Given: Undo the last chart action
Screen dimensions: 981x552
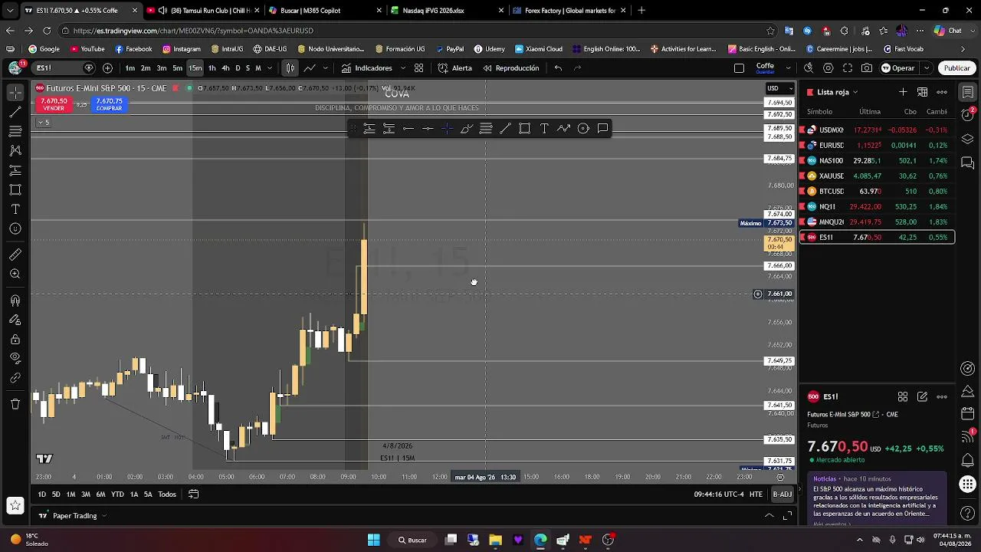Looking at the screenshot, I should [558, 68].
